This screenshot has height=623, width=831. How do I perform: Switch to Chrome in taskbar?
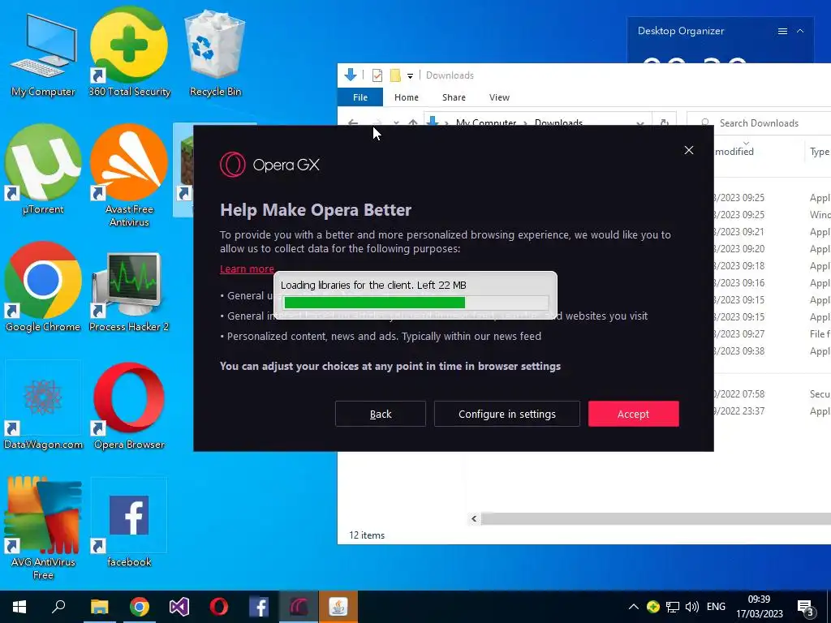click(x=140, y=607)
